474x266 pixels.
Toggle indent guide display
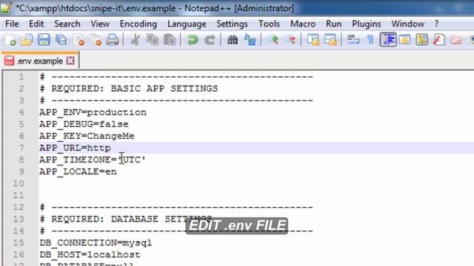point(388,40)
